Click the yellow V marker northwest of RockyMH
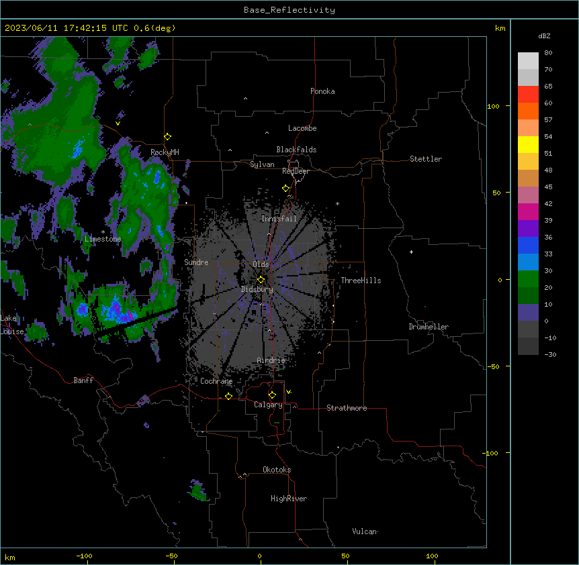The height and width of the screenshot is (565, 579). 118,123
